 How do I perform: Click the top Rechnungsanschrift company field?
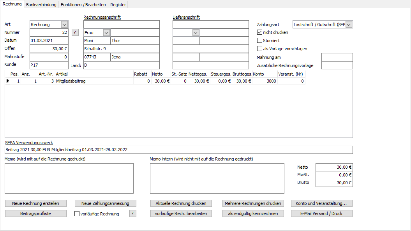click(122, 25)
